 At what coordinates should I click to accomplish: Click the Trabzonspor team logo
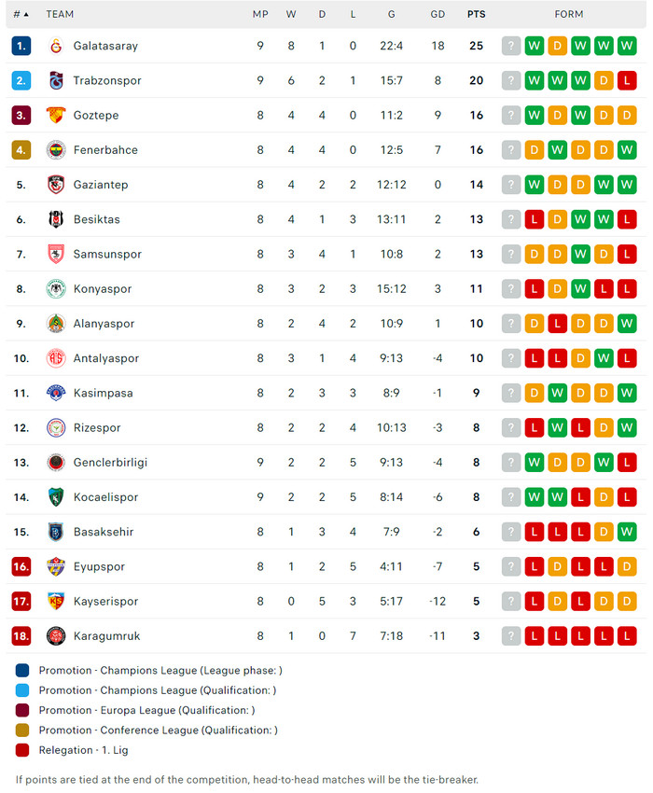coord(56,80)
